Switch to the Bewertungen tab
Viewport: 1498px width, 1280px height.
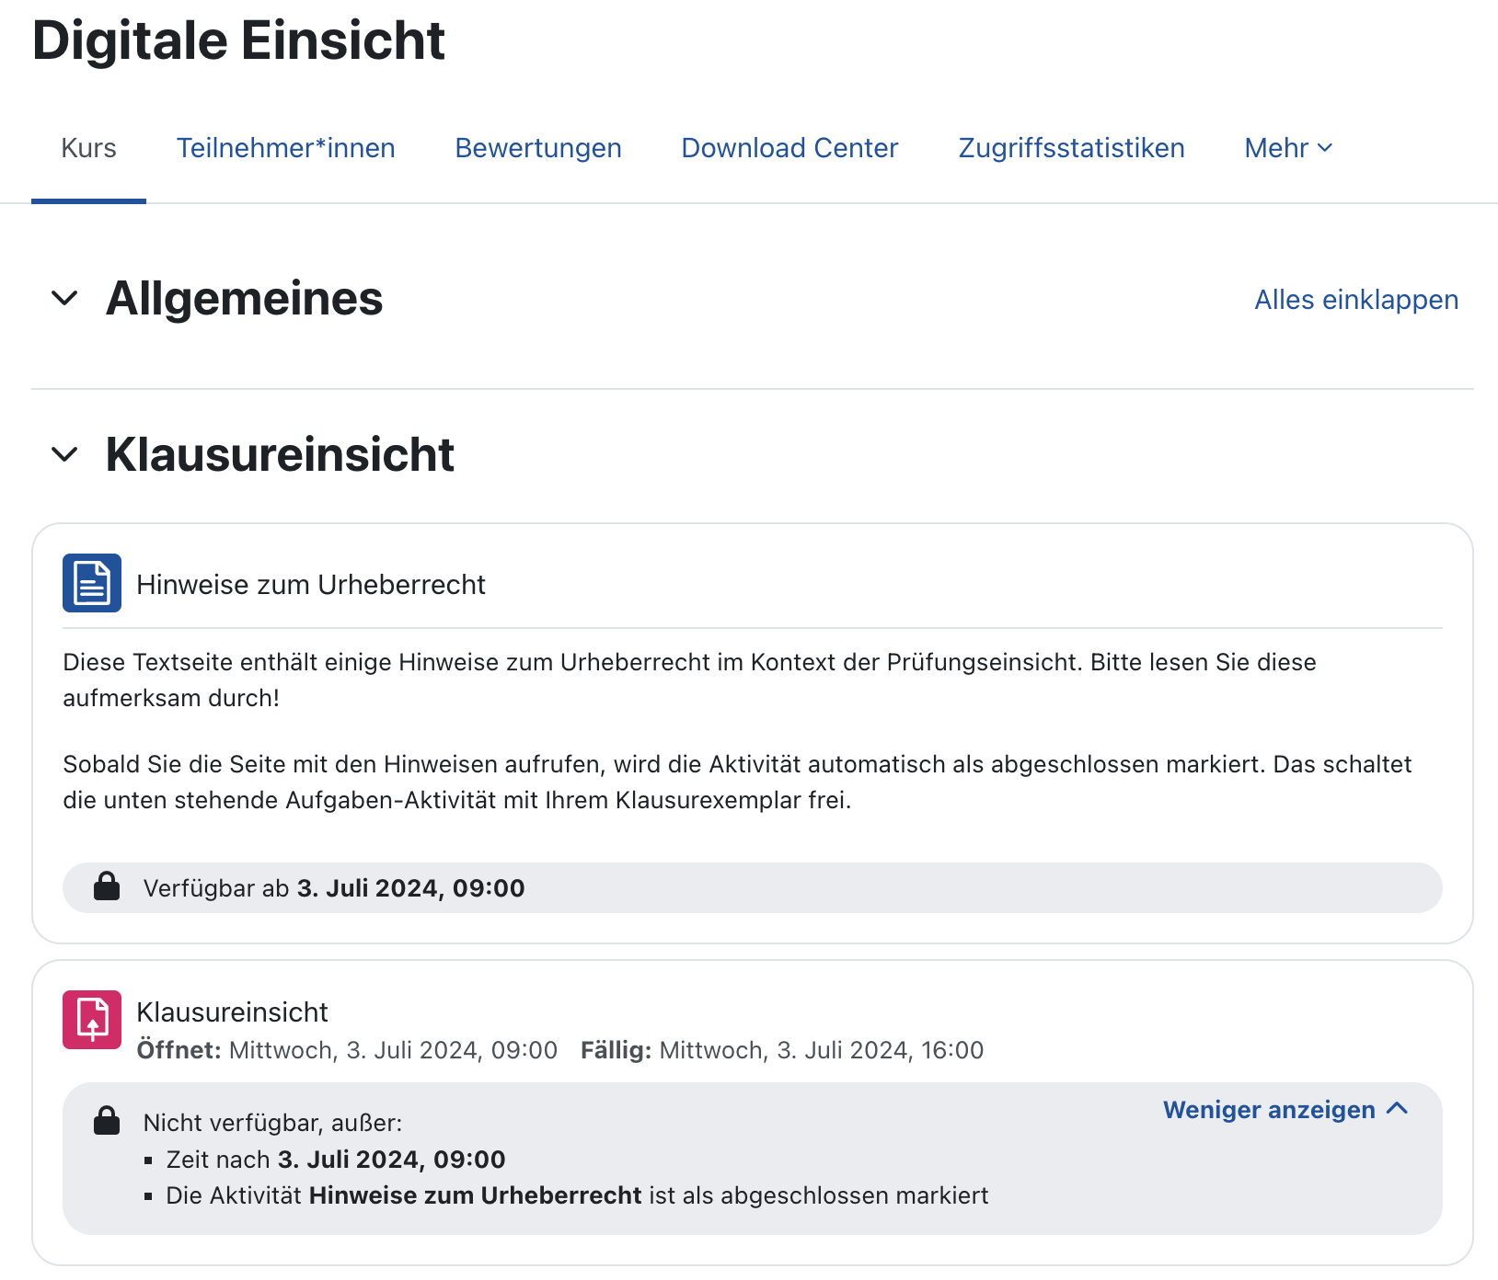[538, 147]
